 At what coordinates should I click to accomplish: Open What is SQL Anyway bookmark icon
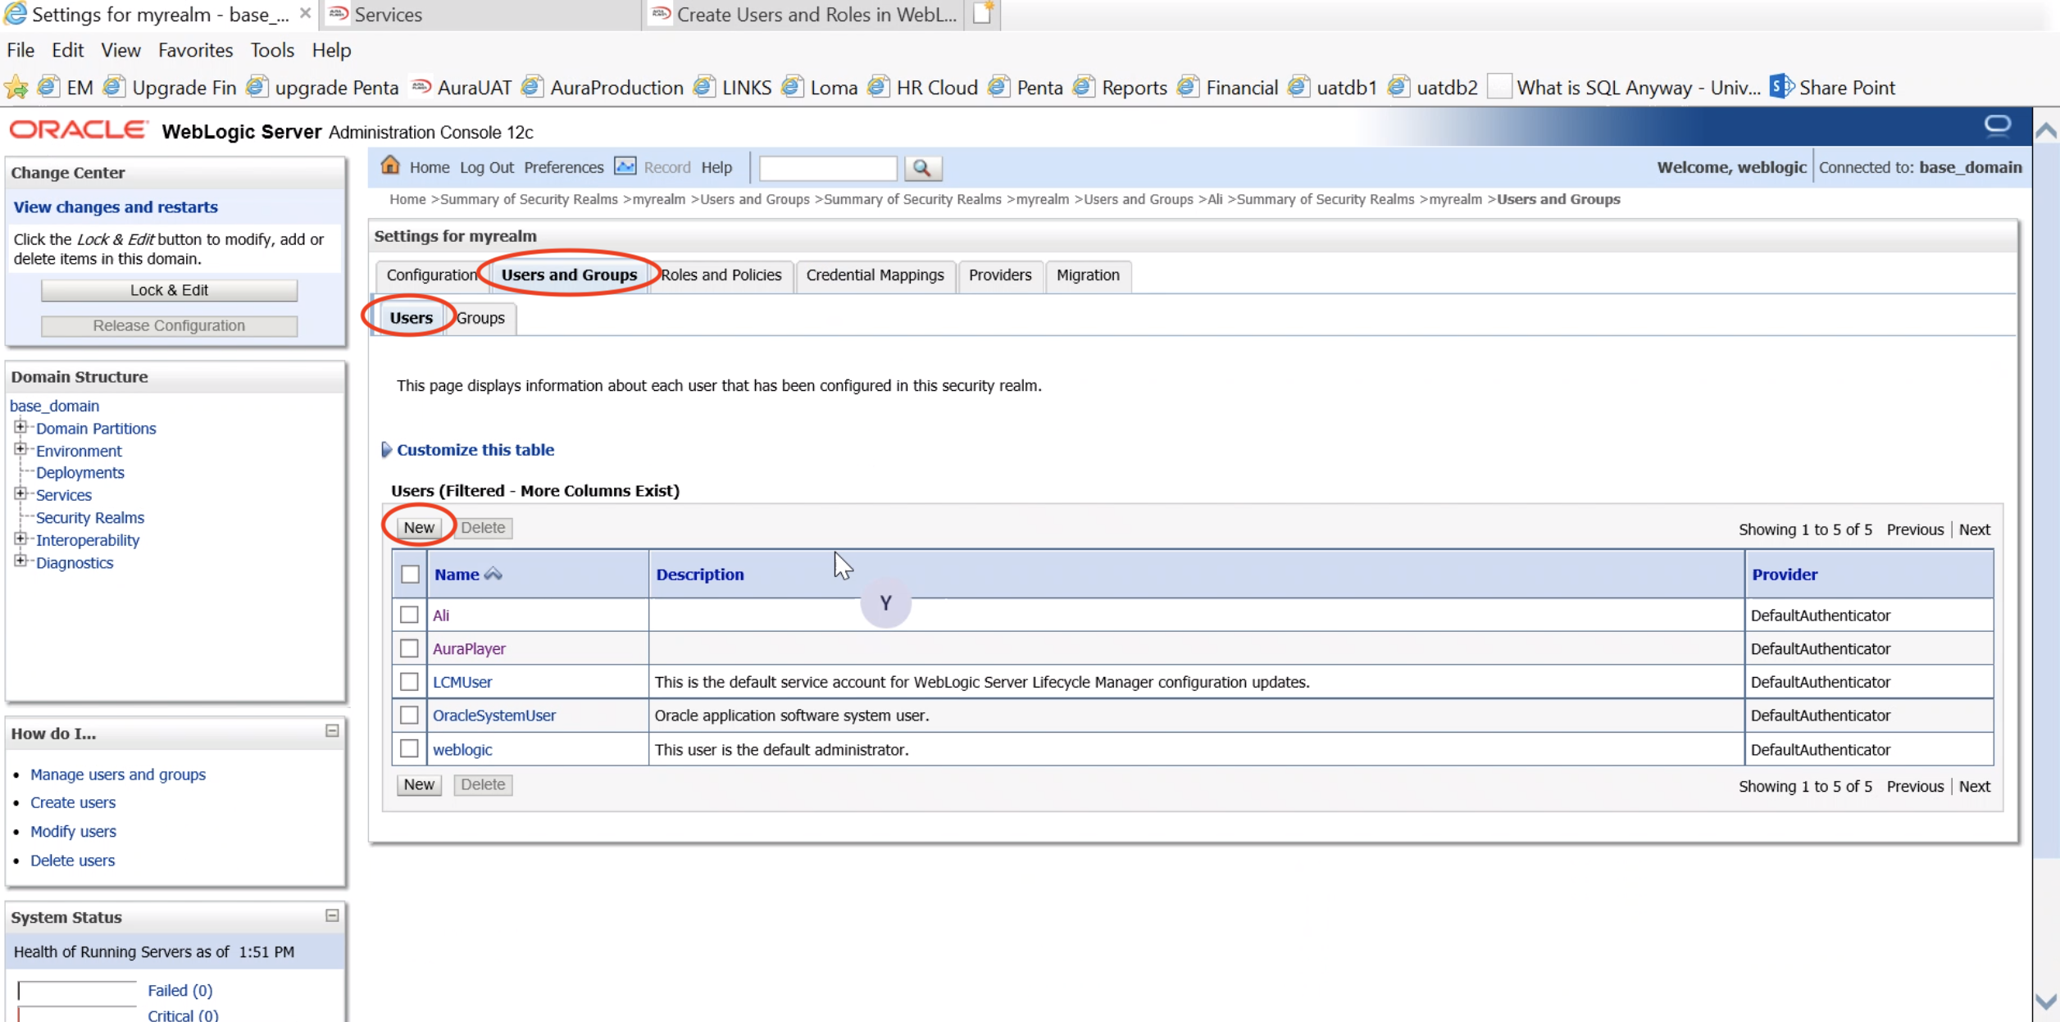point(1499,87)
